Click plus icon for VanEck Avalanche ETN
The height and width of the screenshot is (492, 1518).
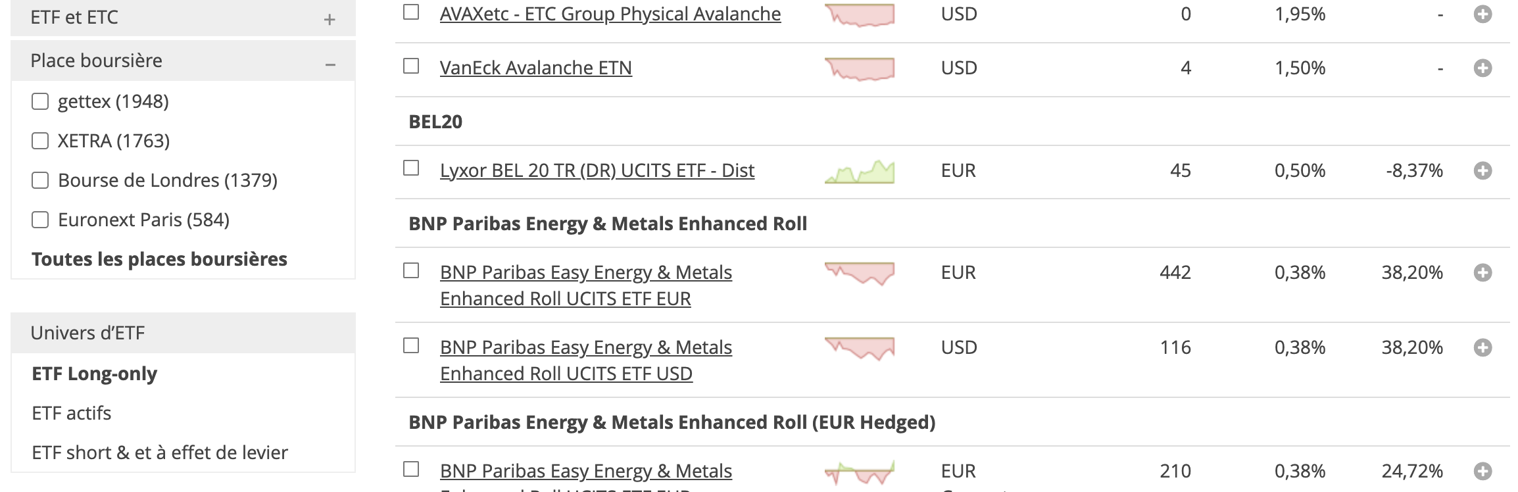coord(1482,68)
